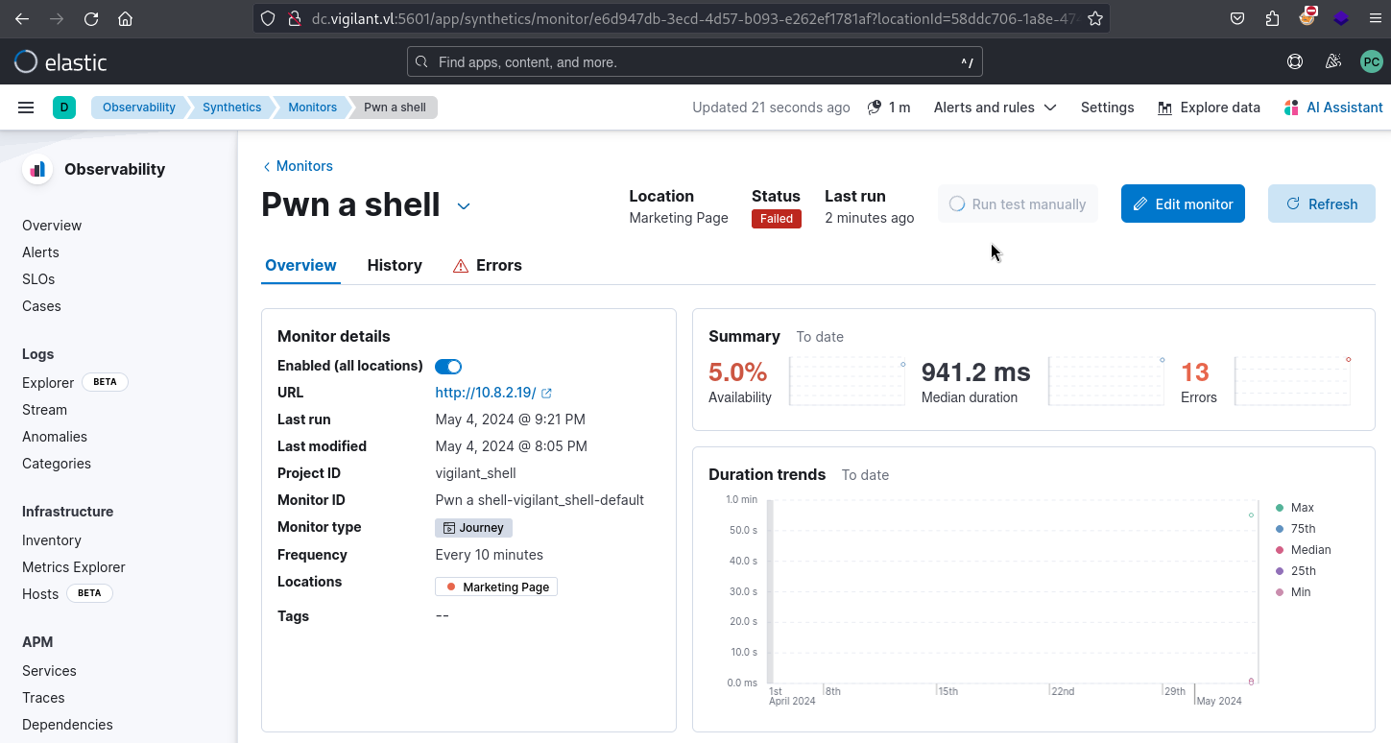Open the 1 m refresh interval picker

point(889,108)
